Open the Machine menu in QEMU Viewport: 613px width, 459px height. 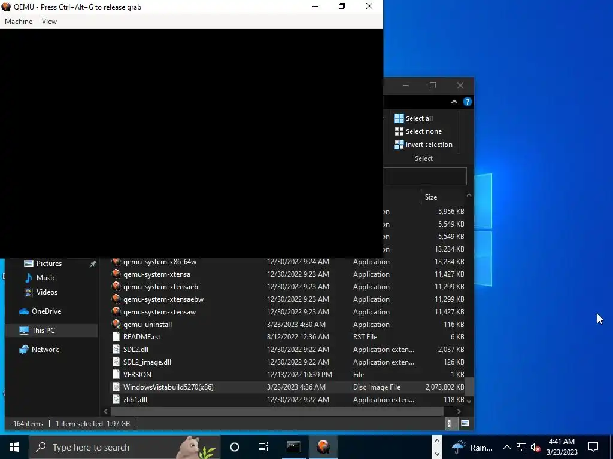pos(19,22)
